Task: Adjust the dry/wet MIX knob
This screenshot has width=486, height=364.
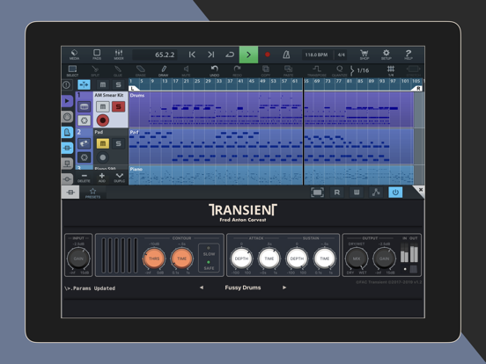Action: click(x=357, y=258)
